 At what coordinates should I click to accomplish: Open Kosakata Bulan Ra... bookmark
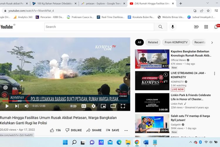141,17
